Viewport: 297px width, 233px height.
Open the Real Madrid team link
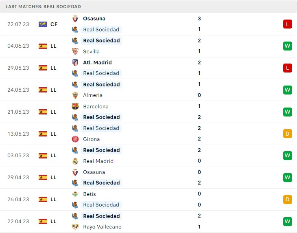click(x=98, y=161)
